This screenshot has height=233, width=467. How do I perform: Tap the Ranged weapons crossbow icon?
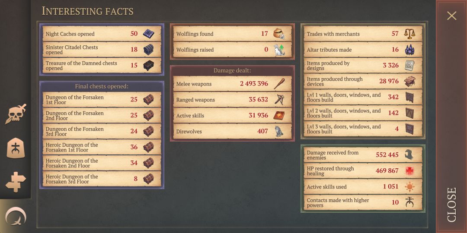coord(279,100)
